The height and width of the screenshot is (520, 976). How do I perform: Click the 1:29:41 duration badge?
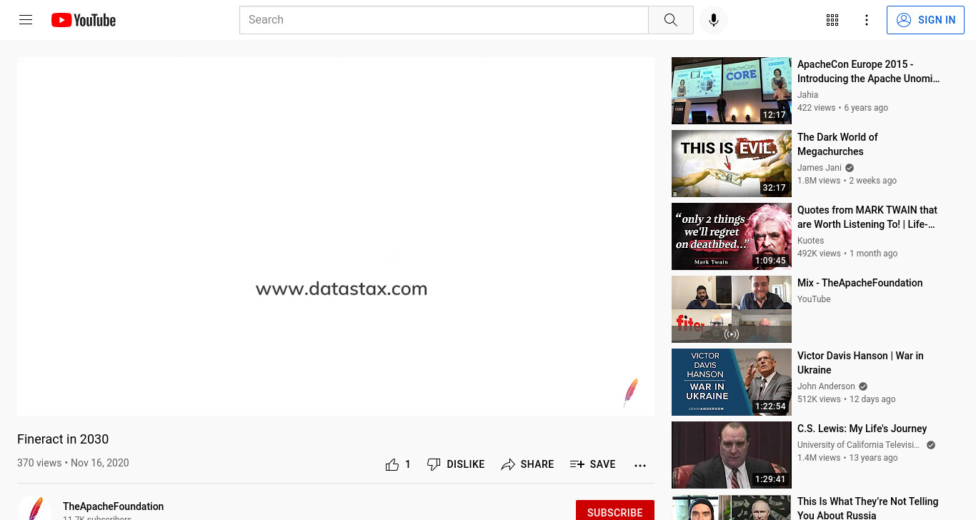pos(770,479)
